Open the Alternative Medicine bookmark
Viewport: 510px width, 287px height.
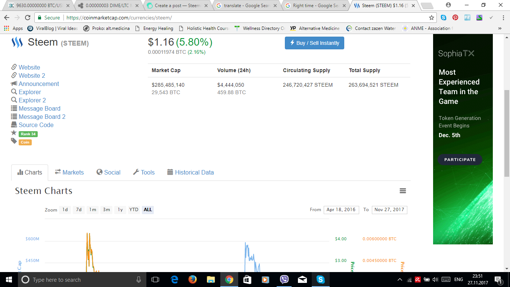click(315, 28)
